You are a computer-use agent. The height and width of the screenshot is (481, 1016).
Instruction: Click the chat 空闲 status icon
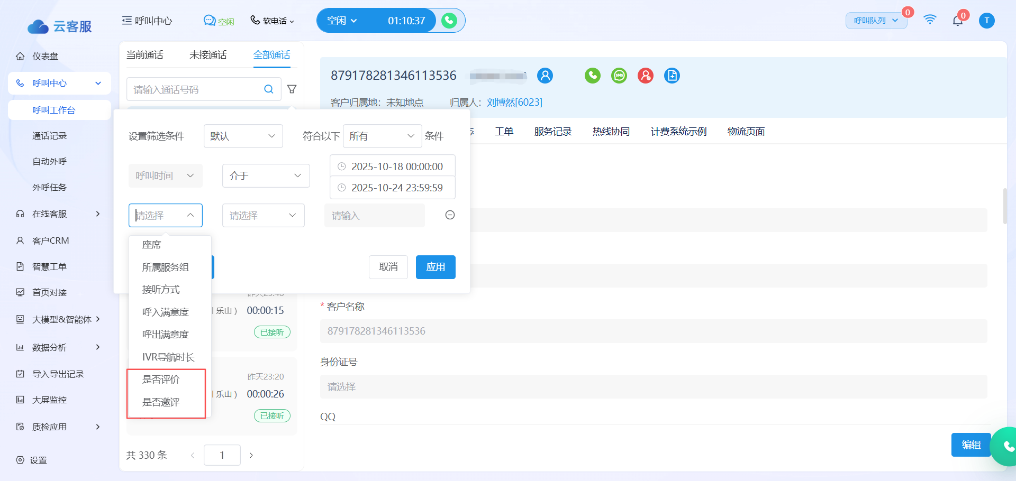pyautogui.click(x=210, y=21)
